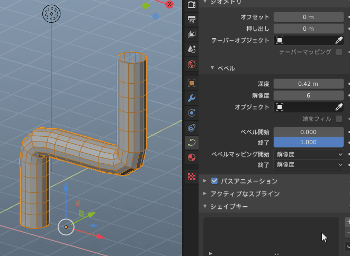The height and width of the screenshot is (256, 350).
Task: Click the ベベル オブジェクト selector field
Action: pyautogui.click(x=309, y=107)
